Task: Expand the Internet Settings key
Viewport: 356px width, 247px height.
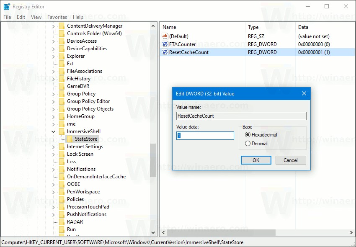Action: tap(53, 147)
